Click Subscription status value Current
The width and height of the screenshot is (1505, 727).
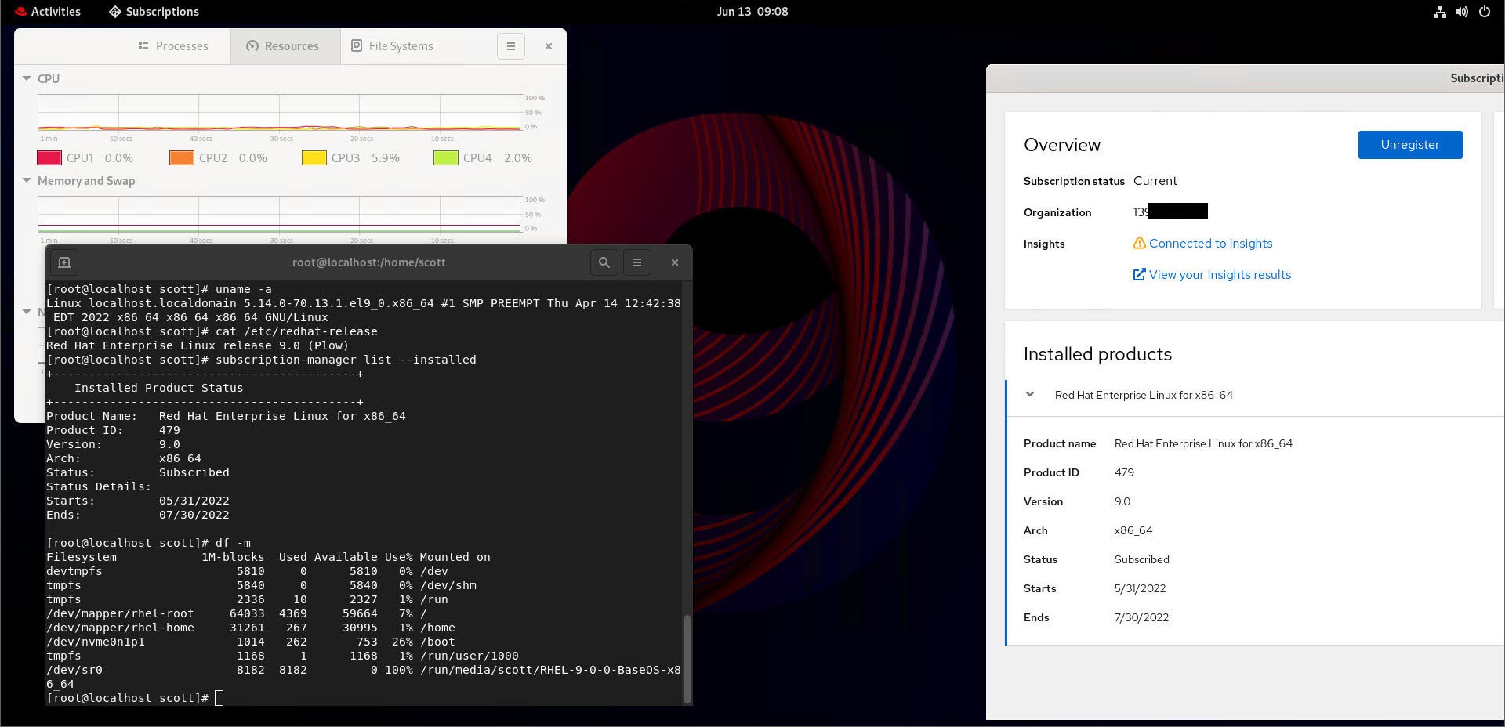pos(1155,181)
